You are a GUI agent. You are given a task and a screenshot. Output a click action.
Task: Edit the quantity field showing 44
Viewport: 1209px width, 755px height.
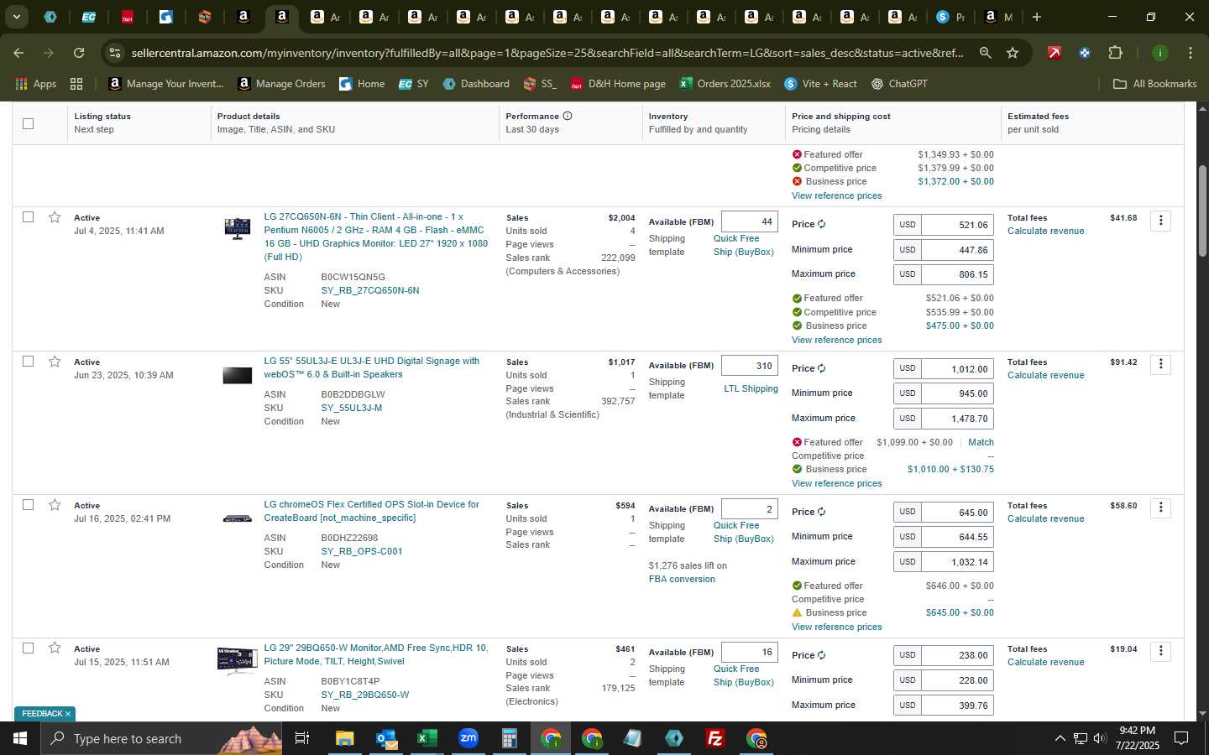point(750,221)
